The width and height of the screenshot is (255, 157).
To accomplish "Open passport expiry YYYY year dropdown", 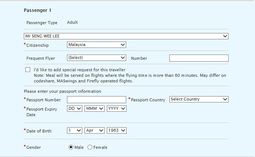I will (x=117, y=108).
